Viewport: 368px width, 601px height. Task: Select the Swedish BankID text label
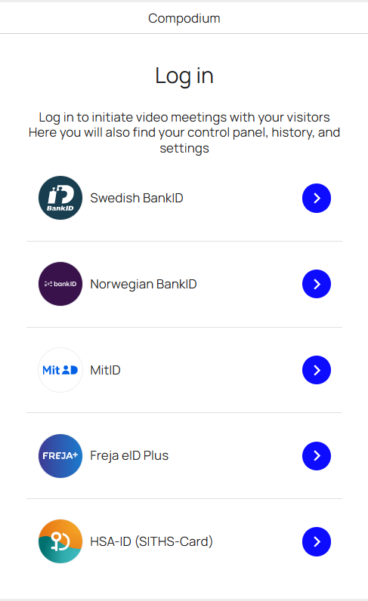point(137,198)
